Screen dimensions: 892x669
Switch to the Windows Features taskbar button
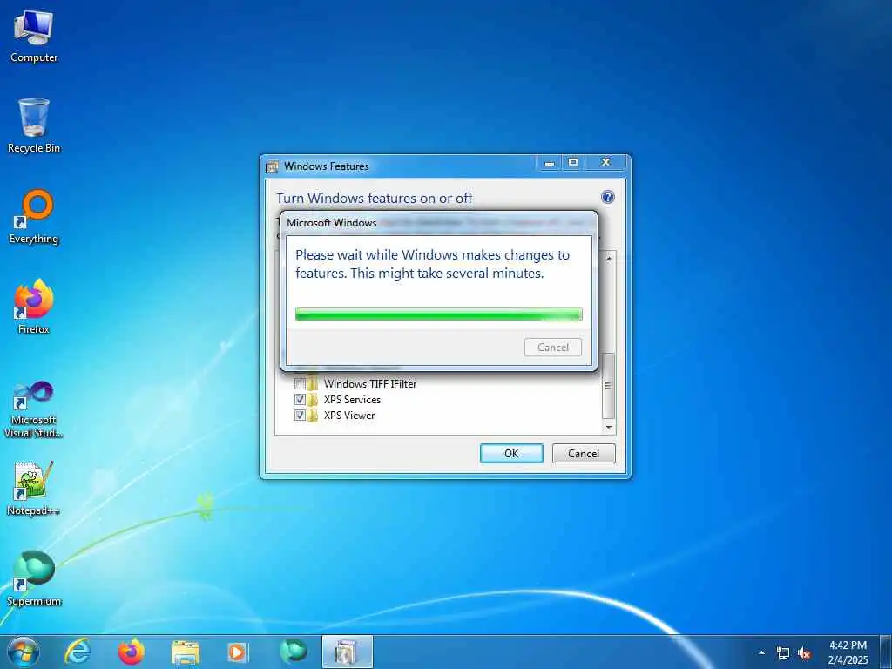(347, 652)
